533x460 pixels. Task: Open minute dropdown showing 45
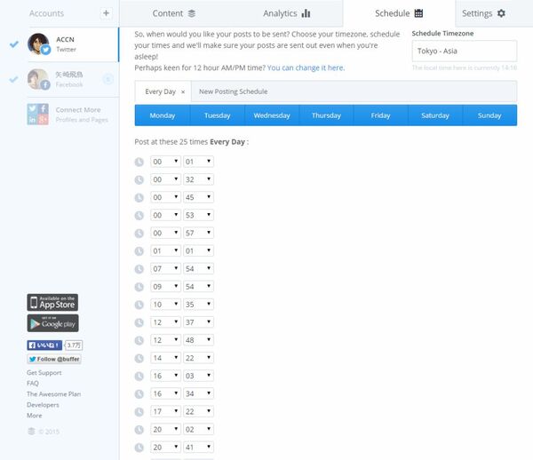tap(198, 197)
